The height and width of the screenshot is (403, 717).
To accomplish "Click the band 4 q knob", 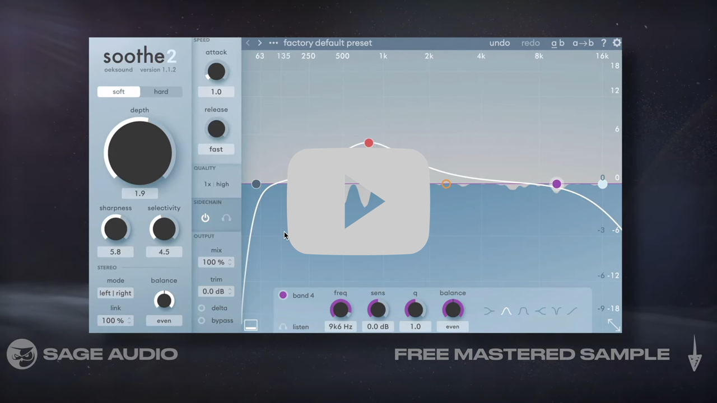I will pos(415,310).
